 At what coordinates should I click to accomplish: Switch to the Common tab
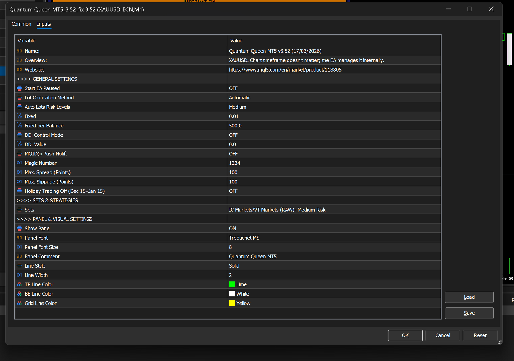click(x=21, y=24)
